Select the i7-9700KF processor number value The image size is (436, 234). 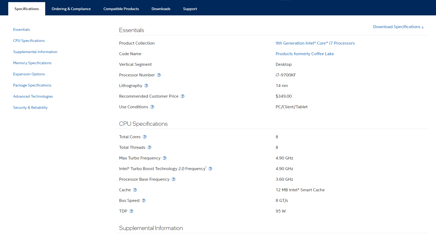point(286,75)
